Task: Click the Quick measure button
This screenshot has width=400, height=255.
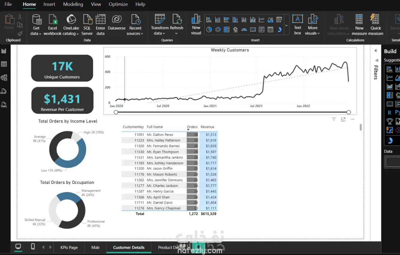Action: 375,25
